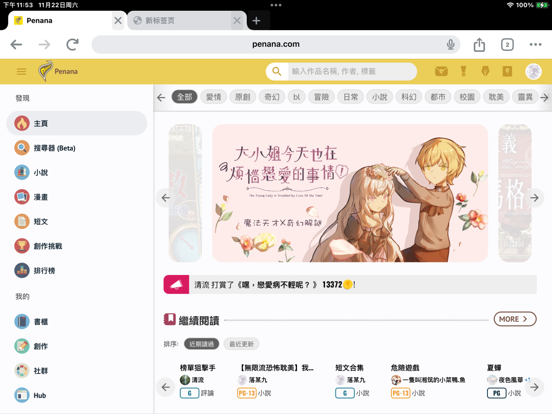The width and height of the screenshot is (552, 414).
Task: Show next banner in carousel
Action: [535, 197]
